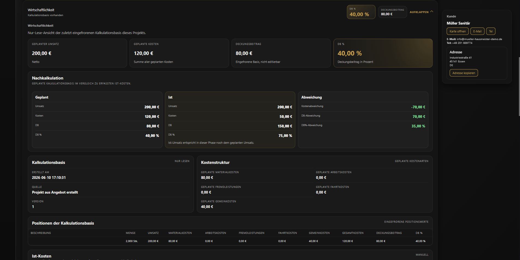
Task: Click the Geplante Fahrtkosten value 0,00 €
Action: (x=321, y=192)
